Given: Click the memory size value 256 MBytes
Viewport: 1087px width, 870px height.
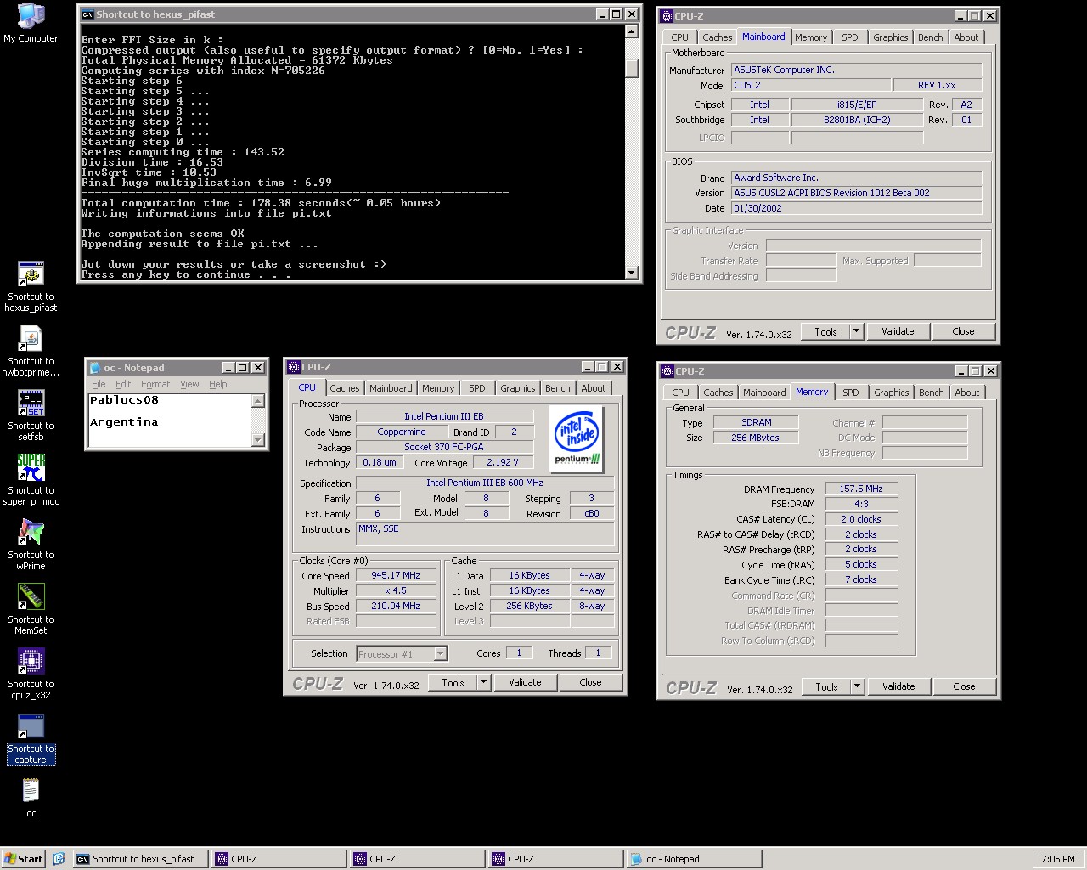Looking at the screenshot, I should coord(755,438).
